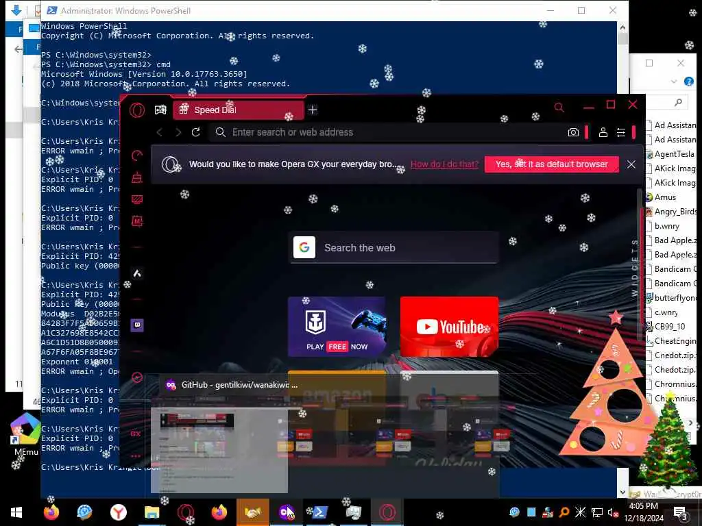The width and height of the screenshot is (702, 526).
Task: Open the blue help icon in file window
Action: 688,82
